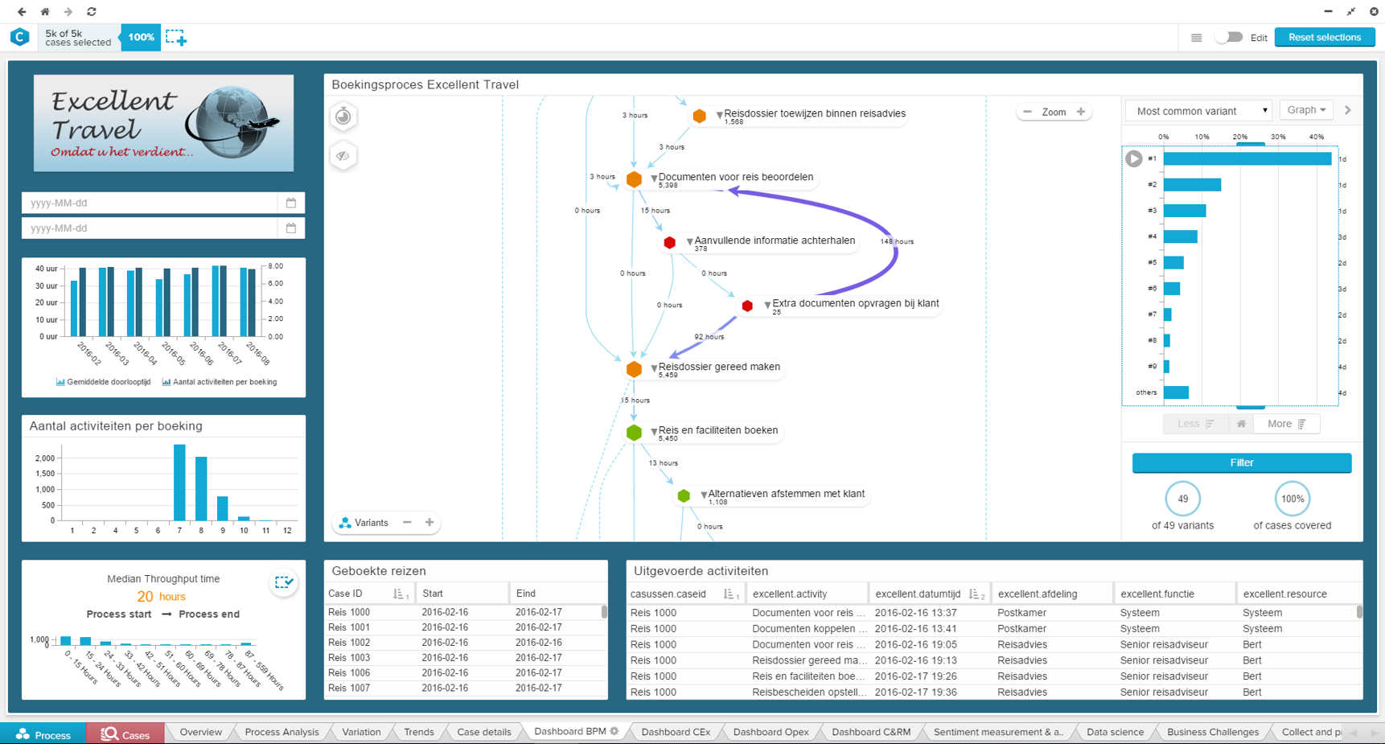Click the add selection bookmark icon
The image size is (1385, 744).
click(x=175, y=38)
